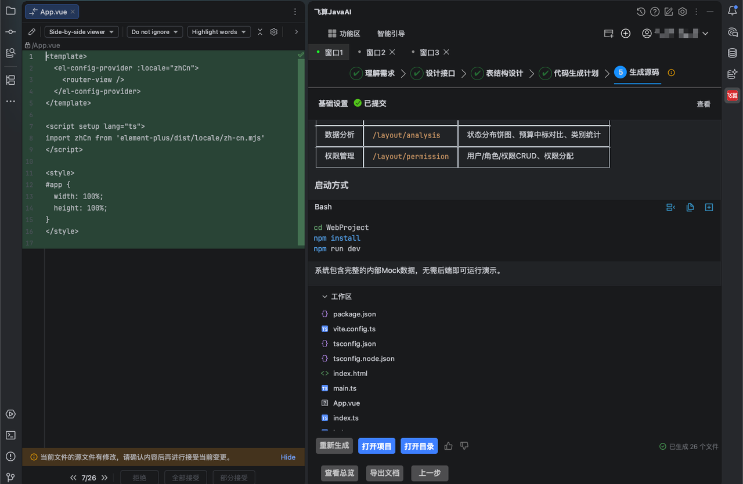743x484 pixels.
Task: Go to the 理解需求 step
Action: tap(372, 73)
